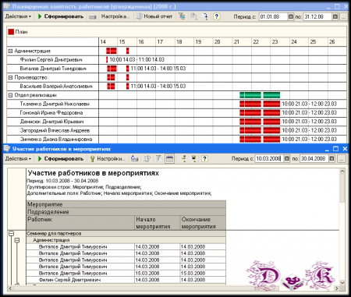
Task: Click period selection ellipsis button in lower toolbar
Action: (342, 159)
